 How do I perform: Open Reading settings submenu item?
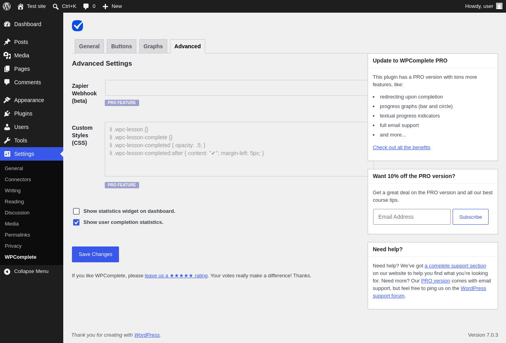pyautogui.click(x=14, y=202)
